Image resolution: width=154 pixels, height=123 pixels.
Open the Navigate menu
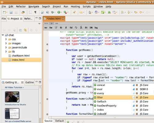point(34,6)
